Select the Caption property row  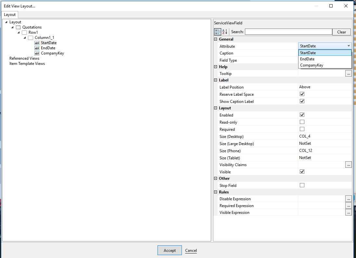[258, 53]
